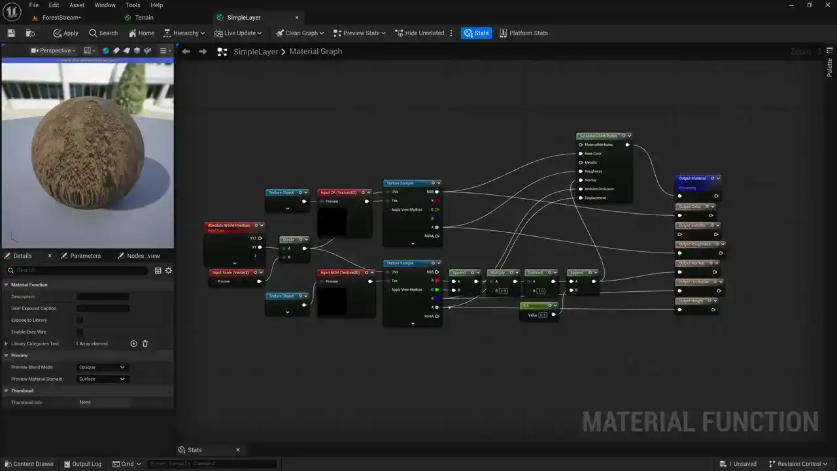Click the Browse to asset icon

[30, 33]
